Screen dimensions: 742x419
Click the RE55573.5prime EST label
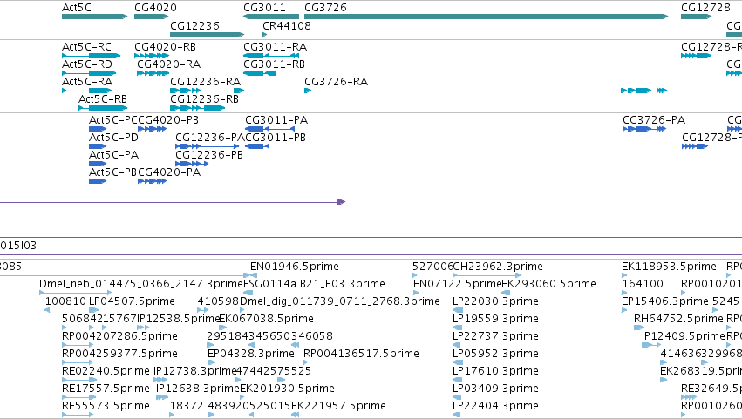(106, 406)
